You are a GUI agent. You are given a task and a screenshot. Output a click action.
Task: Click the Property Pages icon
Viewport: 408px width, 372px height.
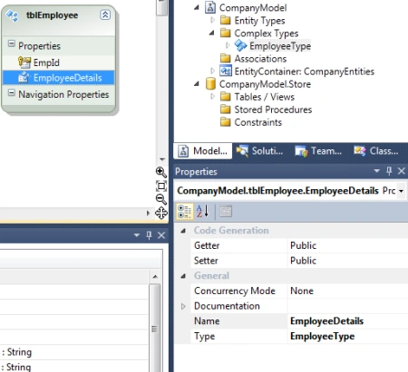pos(226,211)
